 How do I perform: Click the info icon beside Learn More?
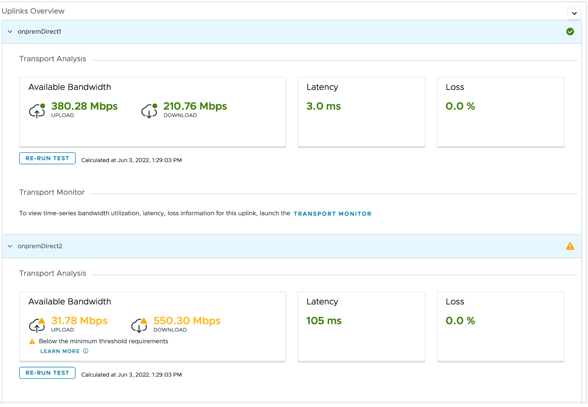click(x=86, y=351)
